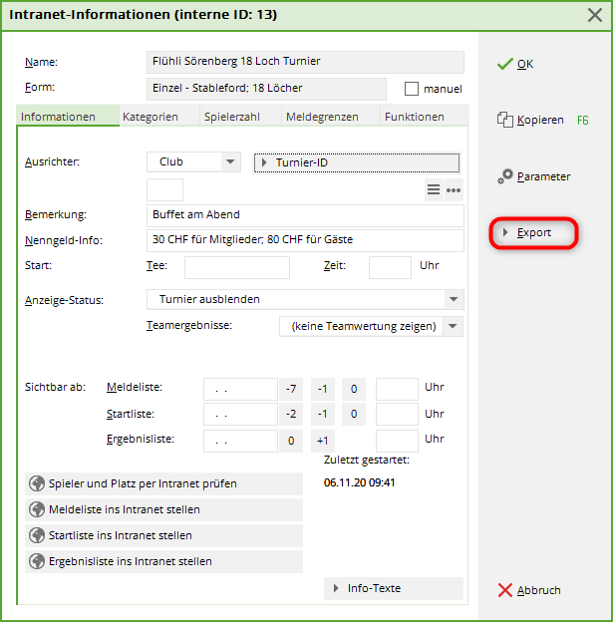Click the hamburger list icon near Turnier-ID
613x622 pixels.
pyautogui.click(x=434, y=190)
